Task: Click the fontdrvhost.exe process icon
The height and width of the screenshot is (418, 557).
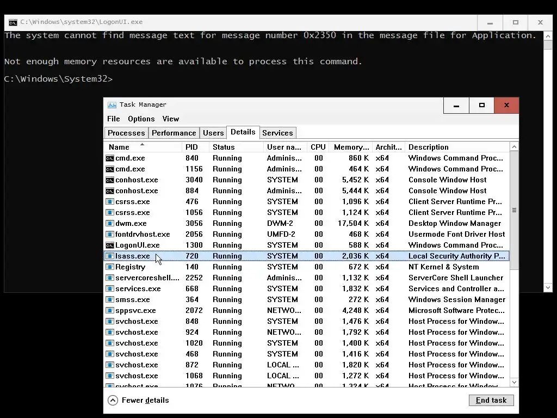Action: pos(110,234)
